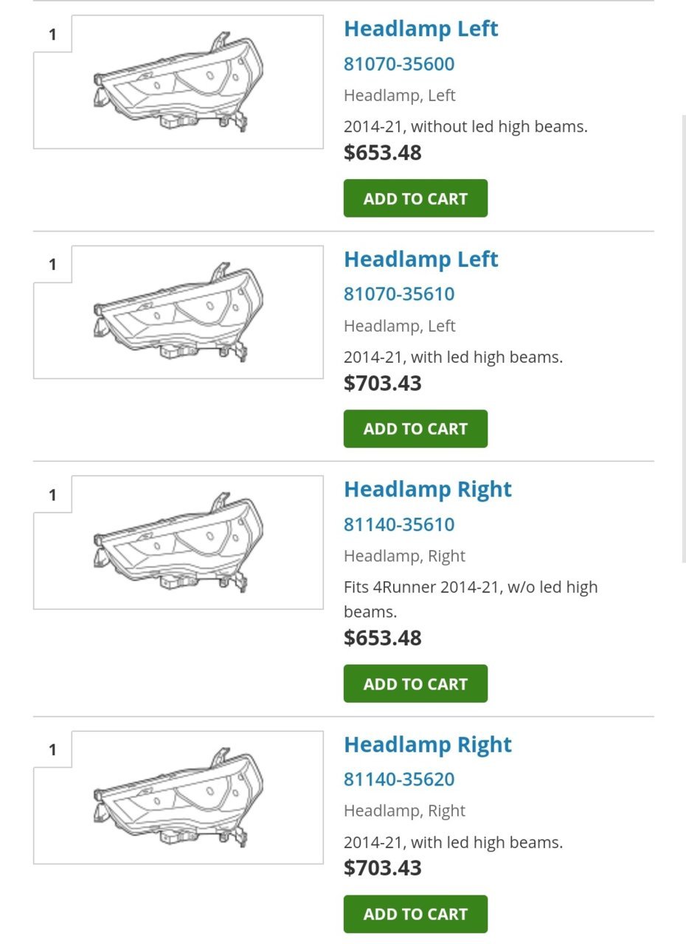Image resolution: width=686 pixels, height=944 pixels.
Task: Click part number 81070-35600
Action: point(399,64)
